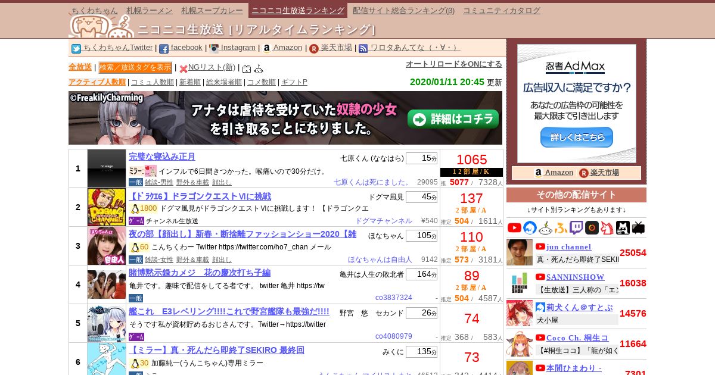Open the facebook icon link

click(x=164, y=49)
